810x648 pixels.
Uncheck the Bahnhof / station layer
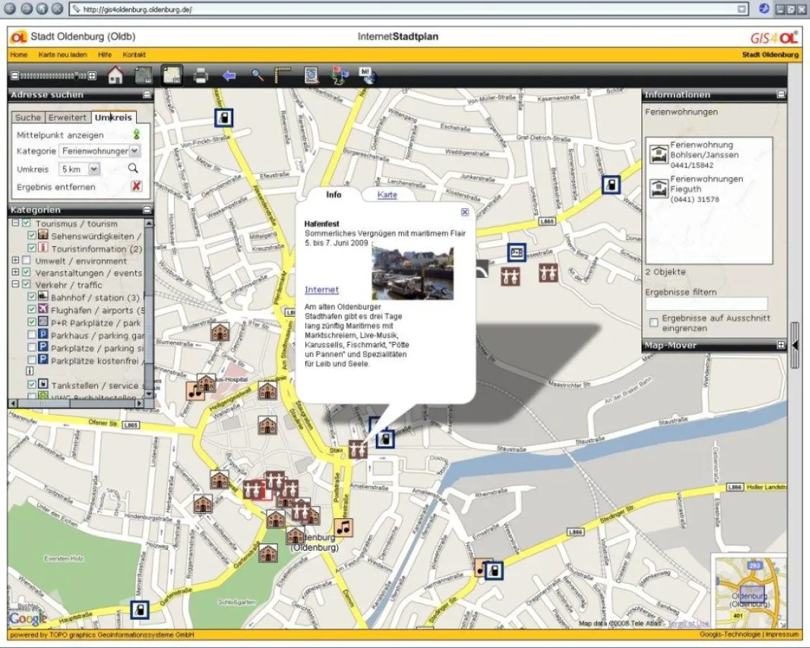click(x=32, y=297)
